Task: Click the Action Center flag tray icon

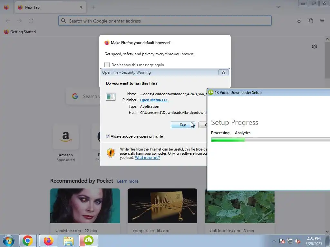Action: click(x=282, y=241)
